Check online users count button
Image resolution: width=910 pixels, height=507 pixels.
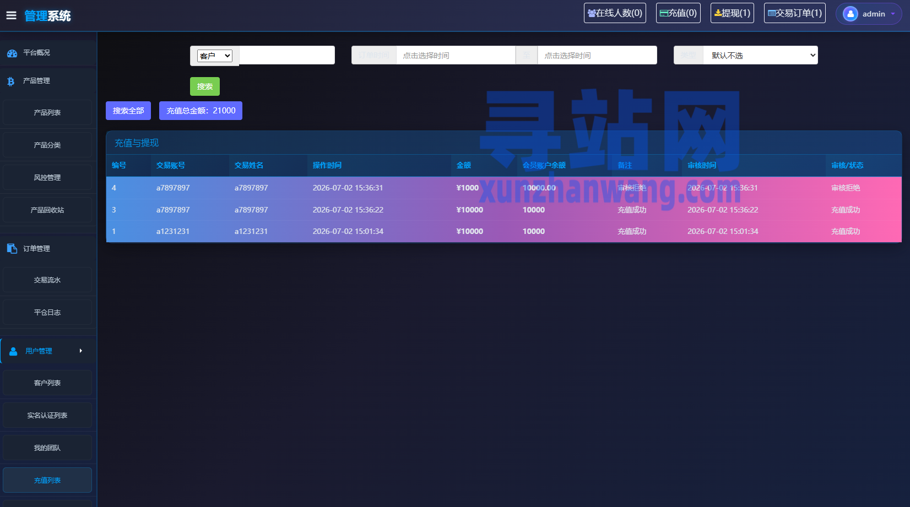pos(615,13)
